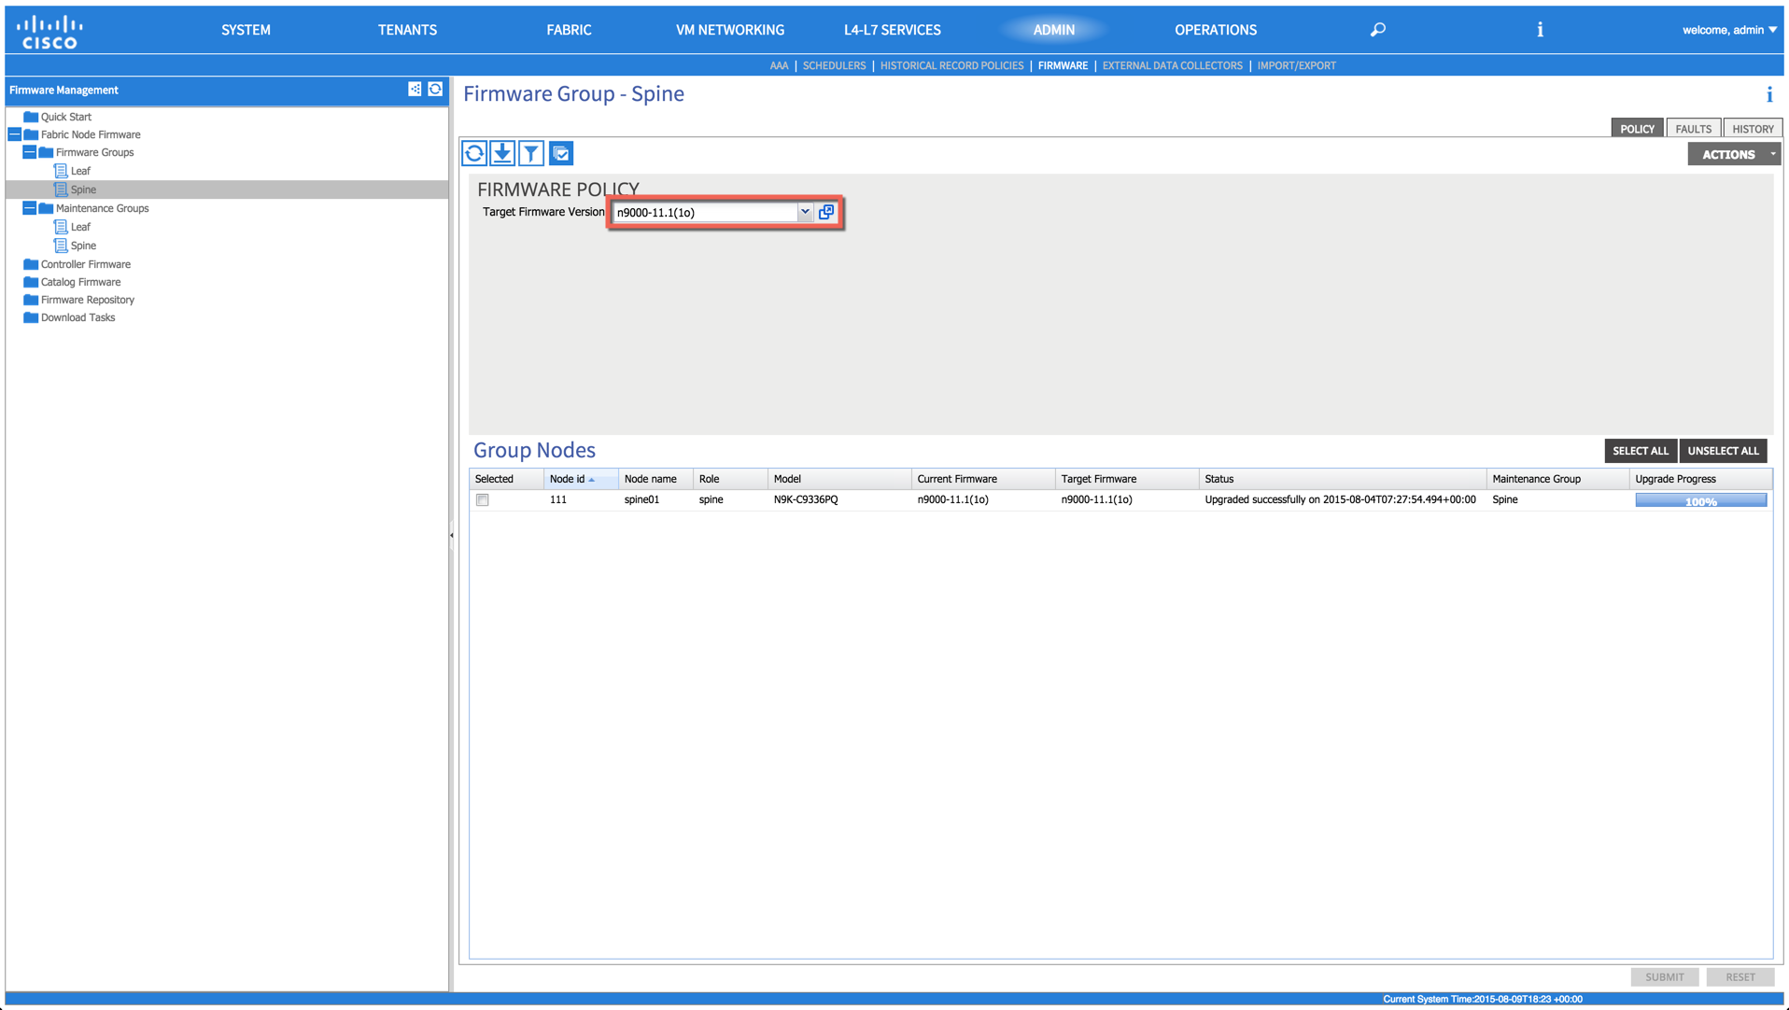
Task: Open the search magnifier icon
Action: pyautogui.click(x=1377, y=30)
